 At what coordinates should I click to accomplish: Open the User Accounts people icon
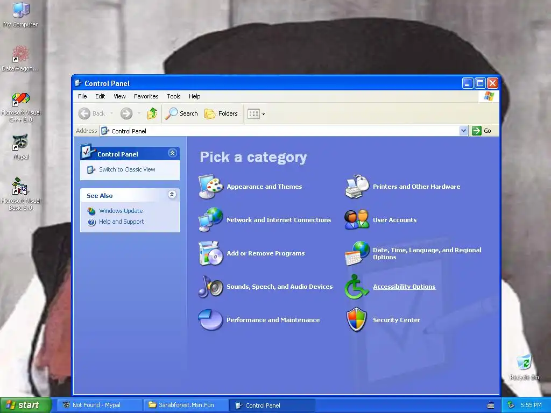[x=357, y=220]
